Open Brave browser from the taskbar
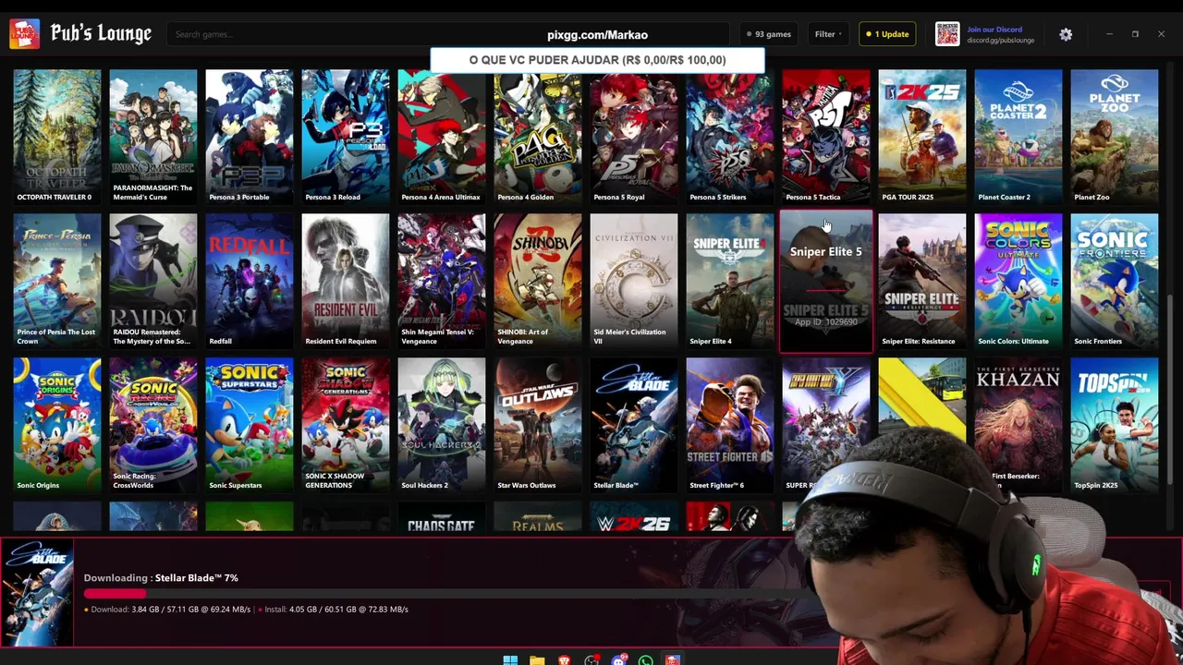 565,659
